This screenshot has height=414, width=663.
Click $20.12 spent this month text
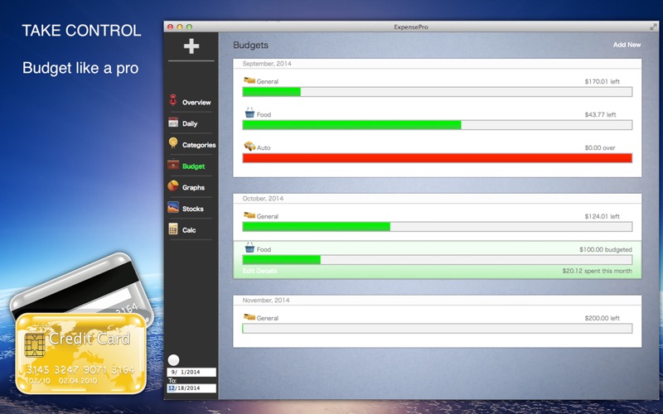[x=597, y=271]
